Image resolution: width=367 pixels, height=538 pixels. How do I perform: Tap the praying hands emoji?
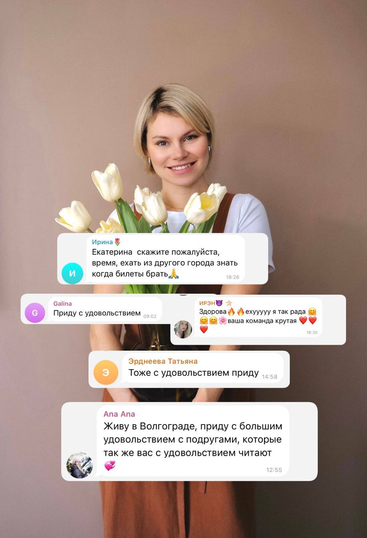pos(174,274)
